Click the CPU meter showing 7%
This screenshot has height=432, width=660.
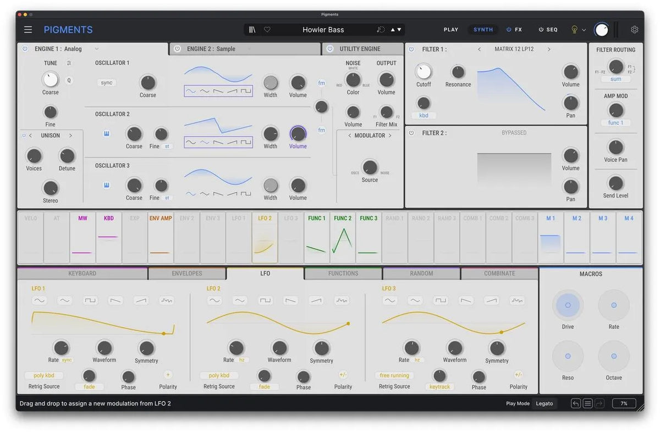(624, 403)
